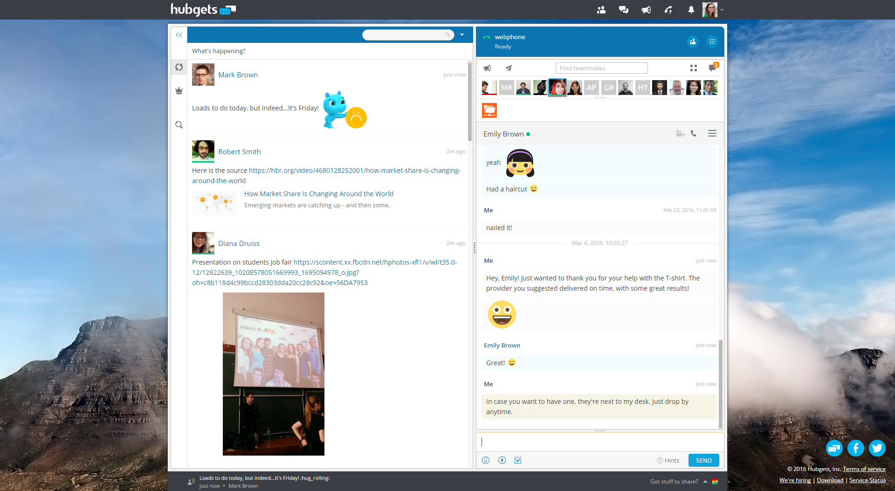
Task: Expand the Got stuff to share arrow
Action: (x=705, y=482)
